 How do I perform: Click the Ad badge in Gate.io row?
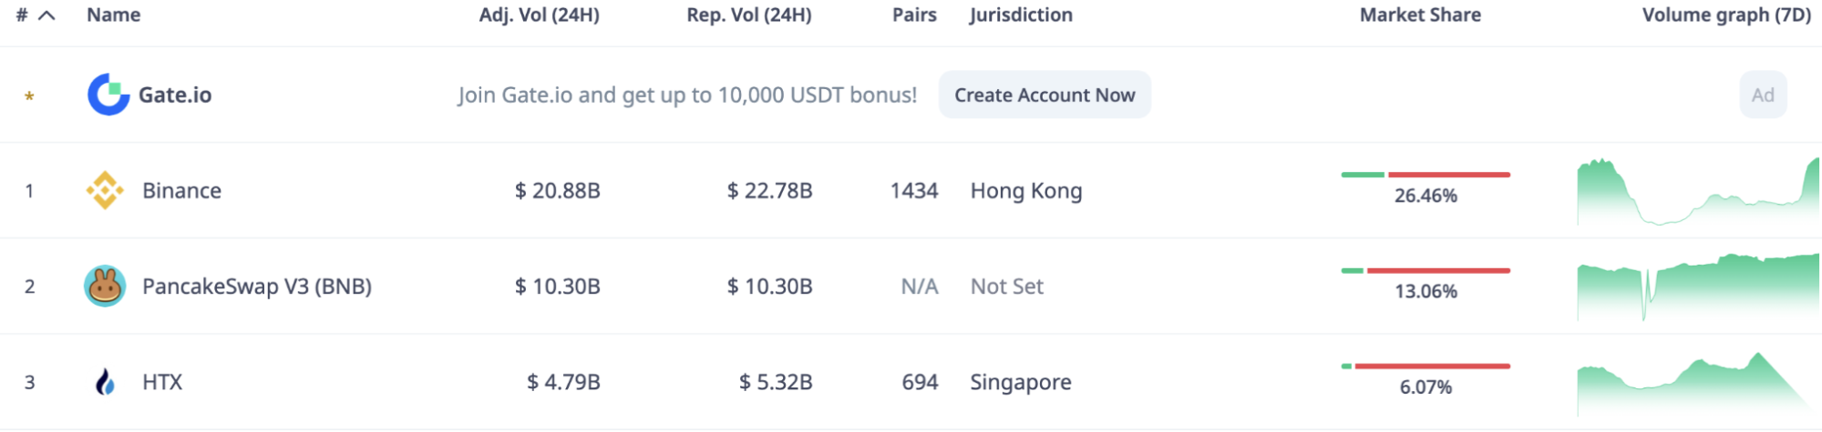pyautogui.click(x=1763, y=95)
